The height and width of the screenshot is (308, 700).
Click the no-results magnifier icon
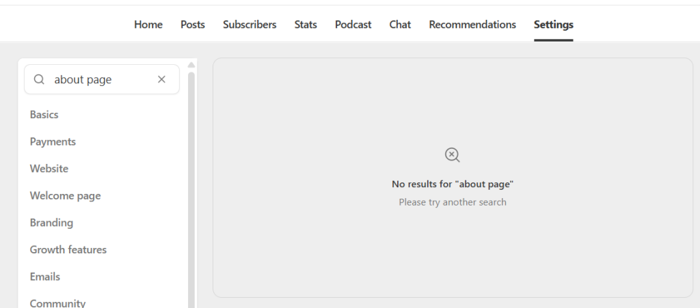[453, 154]
